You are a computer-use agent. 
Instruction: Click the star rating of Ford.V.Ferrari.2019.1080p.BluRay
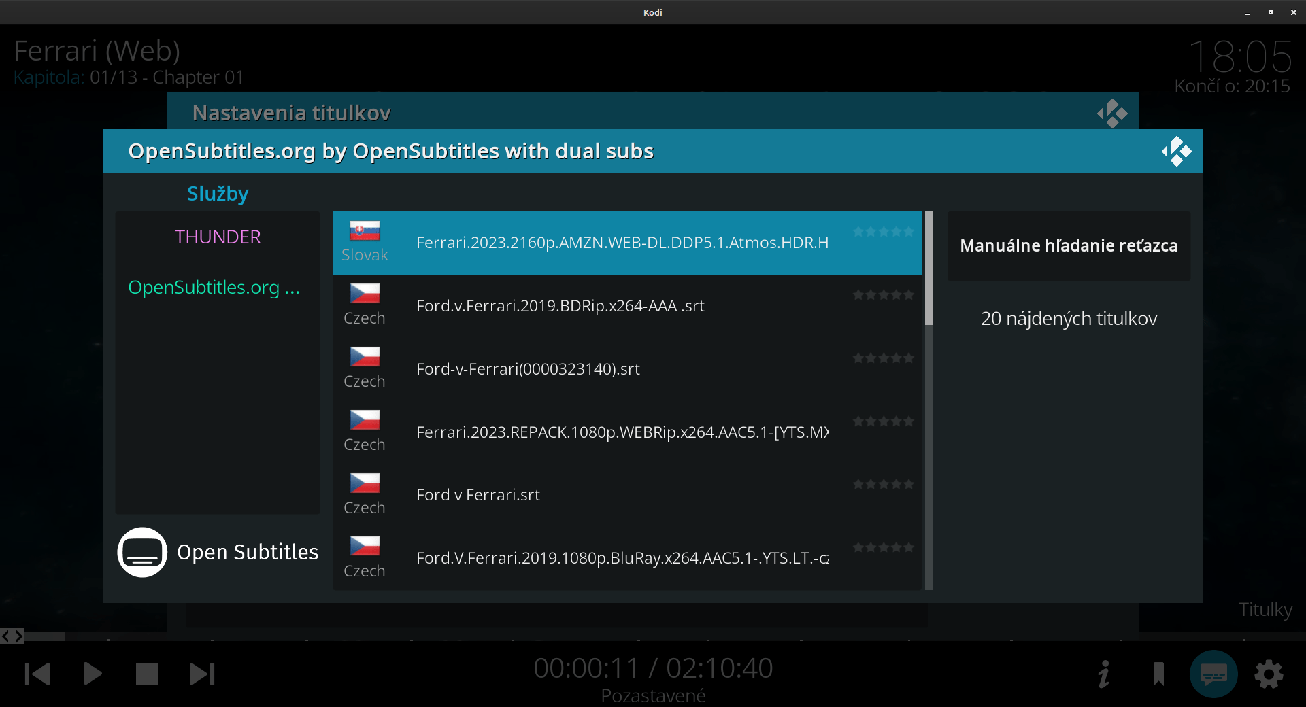884,547
